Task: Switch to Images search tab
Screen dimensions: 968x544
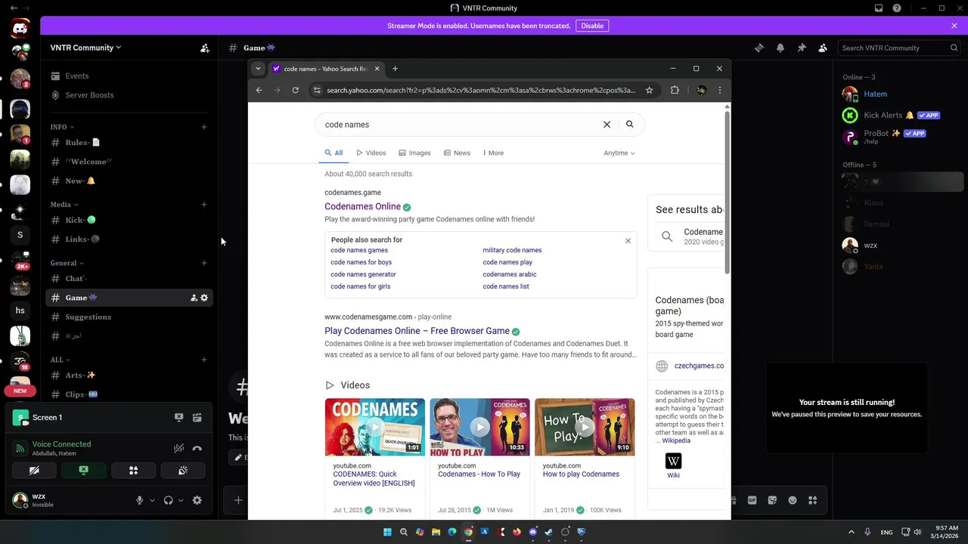Action: tap(414, 153)
